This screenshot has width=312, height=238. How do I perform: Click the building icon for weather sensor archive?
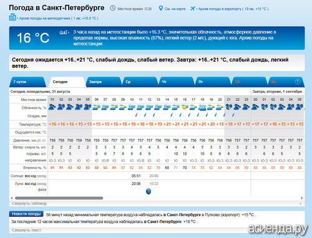coord(12,17)
